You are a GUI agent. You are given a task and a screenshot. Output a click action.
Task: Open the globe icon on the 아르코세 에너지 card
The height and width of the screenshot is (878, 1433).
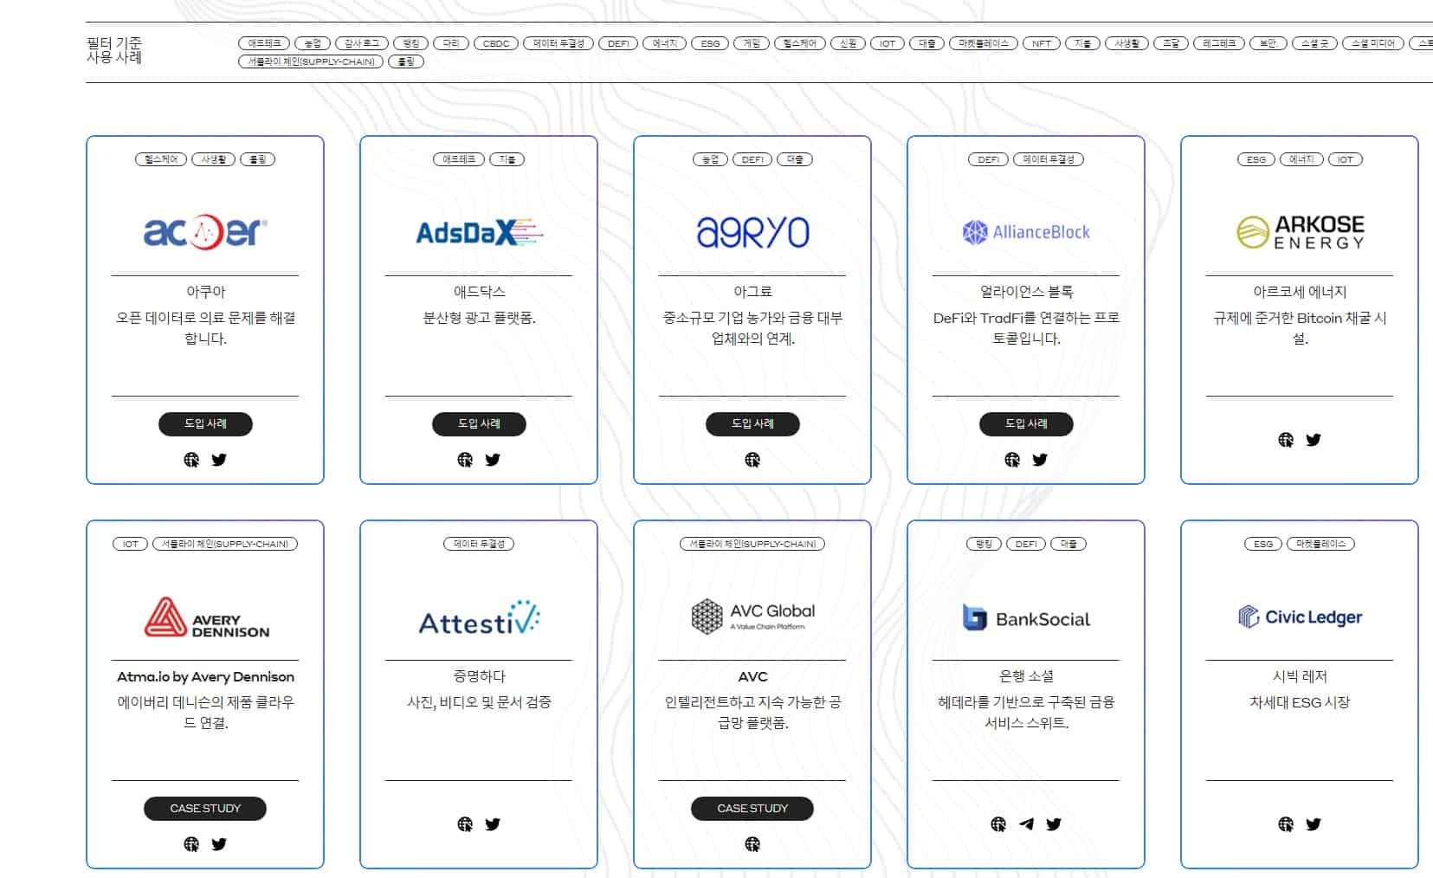pos(1286,440)
